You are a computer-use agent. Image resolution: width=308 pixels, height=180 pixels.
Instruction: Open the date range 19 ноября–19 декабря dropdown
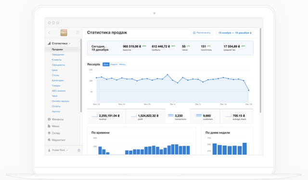click(x=234, y=33)
